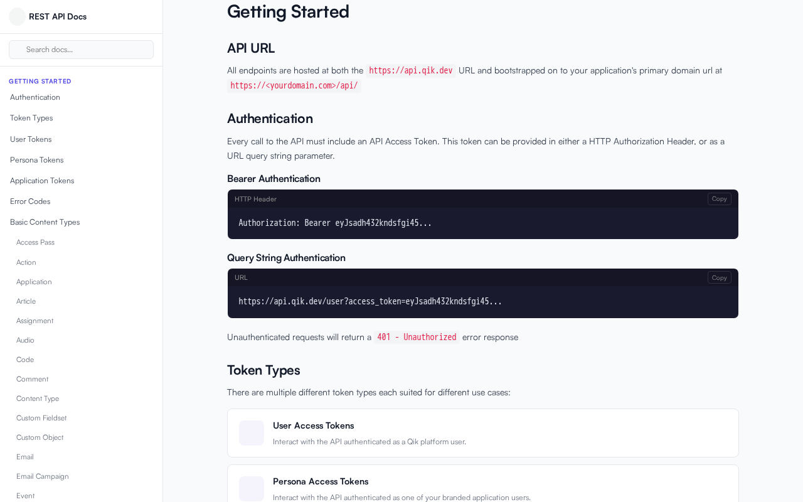Open the User Tokens sidebar entry

31,139
